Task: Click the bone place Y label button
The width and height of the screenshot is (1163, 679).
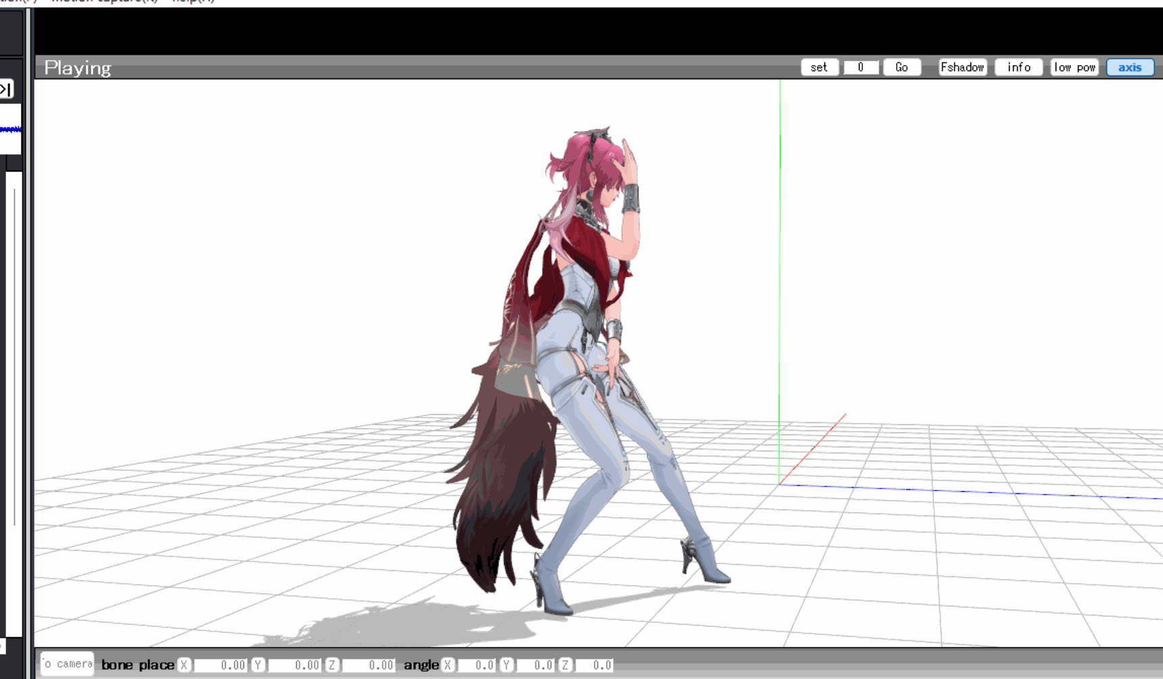Action: coord(257,665)
